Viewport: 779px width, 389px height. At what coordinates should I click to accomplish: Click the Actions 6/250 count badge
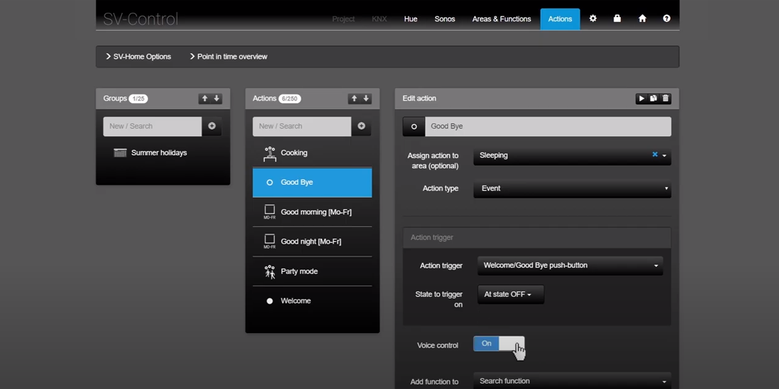click(x=290, y=99)
